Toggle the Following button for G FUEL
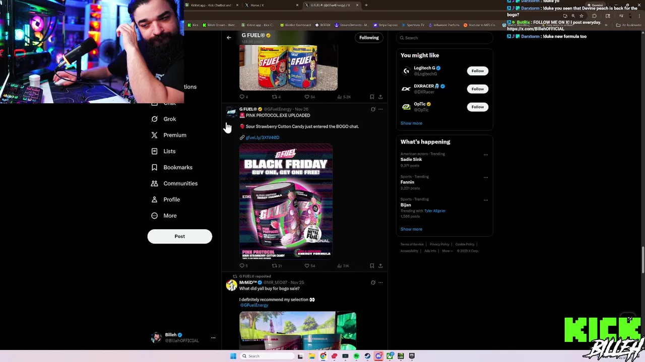This screenshot has width=645, height=362. 369,38
